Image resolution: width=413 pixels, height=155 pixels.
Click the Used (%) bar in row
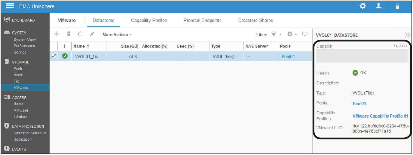pos(192,57)
